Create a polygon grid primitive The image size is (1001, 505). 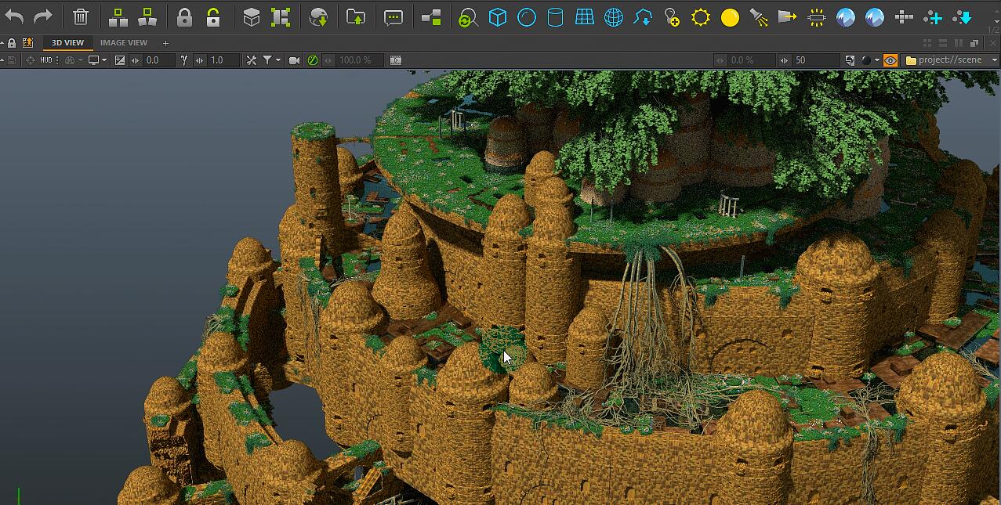pos(585,16)
